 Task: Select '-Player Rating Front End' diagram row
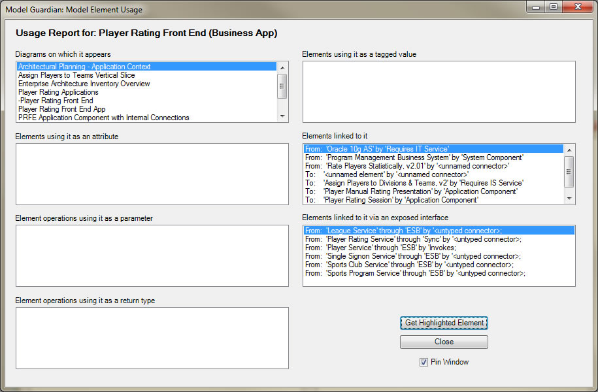pos(147,101)
